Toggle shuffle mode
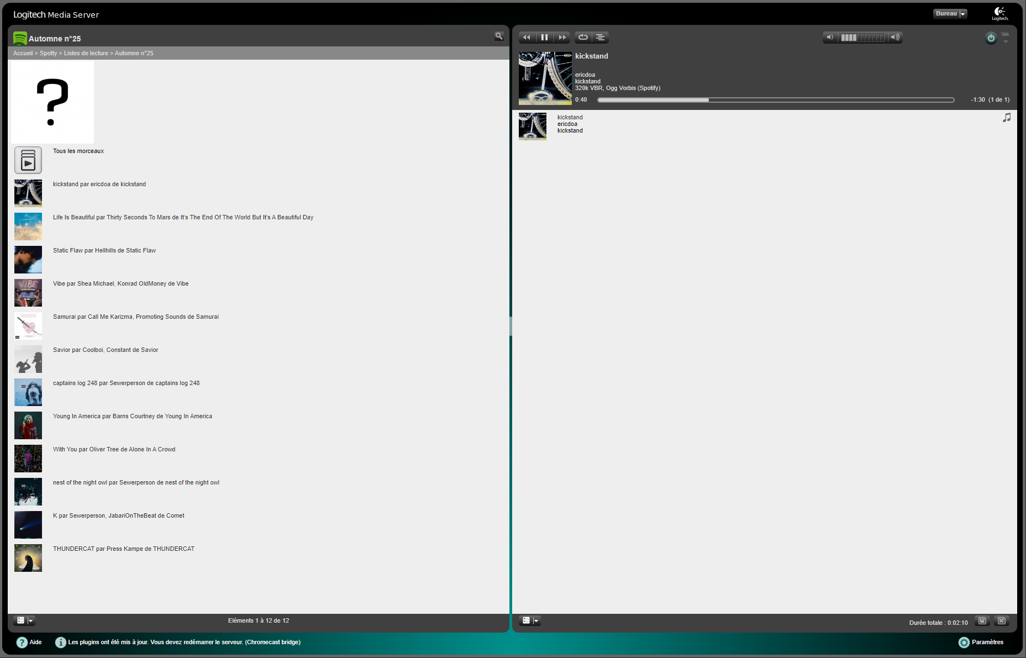This screenshot has width=1026, height=658. pyautogui.click(x=600, y=38)
